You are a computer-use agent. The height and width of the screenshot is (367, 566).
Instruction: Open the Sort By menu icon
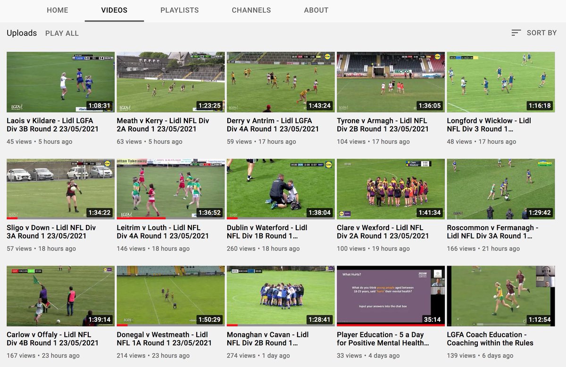click(x=516, y=33)
